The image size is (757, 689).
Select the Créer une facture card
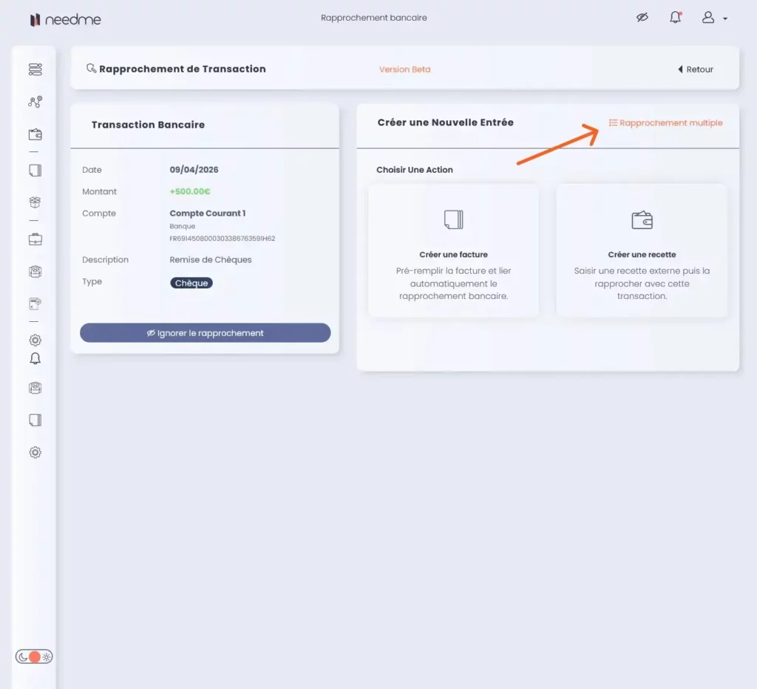453,251
